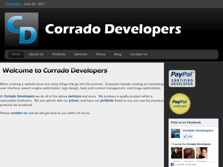Viewport: 223px width, 167px height.
Task: Click the gold PayPal Verified seal
Action: pos(180,104)
